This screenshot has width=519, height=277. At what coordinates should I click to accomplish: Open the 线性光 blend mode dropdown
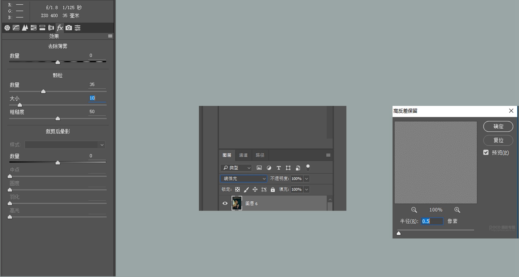243,179
